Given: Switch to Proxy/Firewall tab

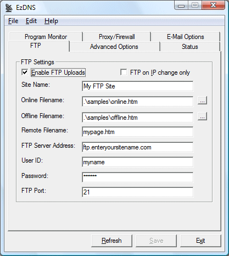Looking at the screenshot, I should 117,37.
